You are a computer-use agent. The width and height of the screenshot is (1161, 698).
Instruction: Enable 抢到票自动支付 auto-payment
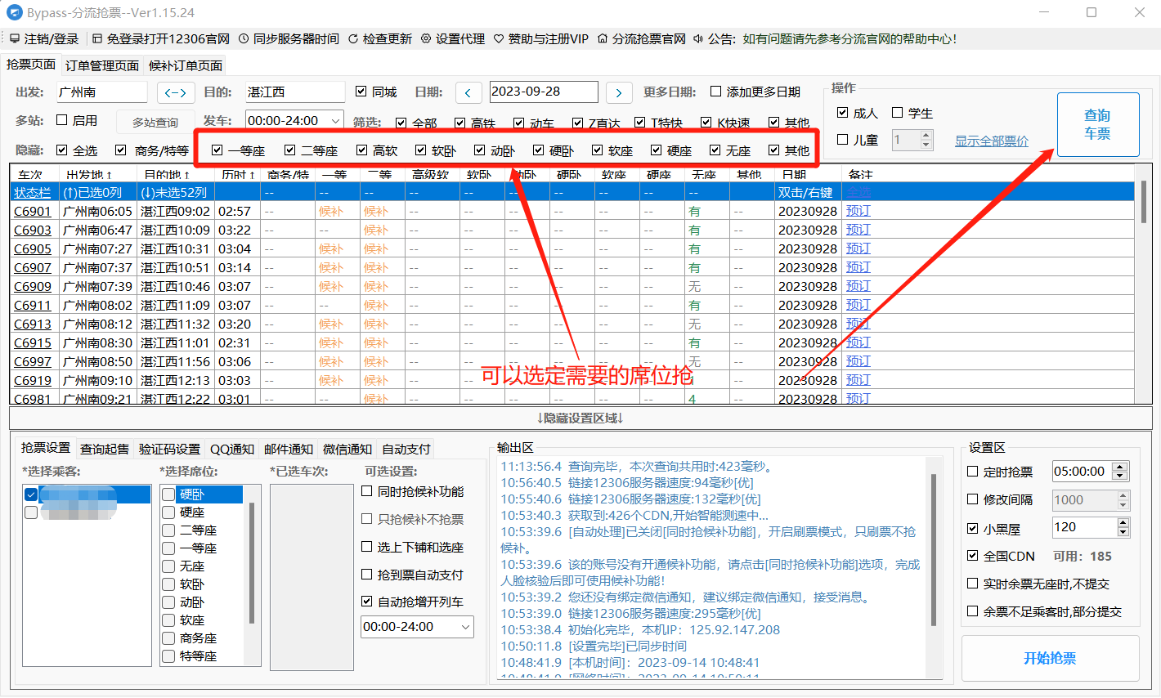366,575
